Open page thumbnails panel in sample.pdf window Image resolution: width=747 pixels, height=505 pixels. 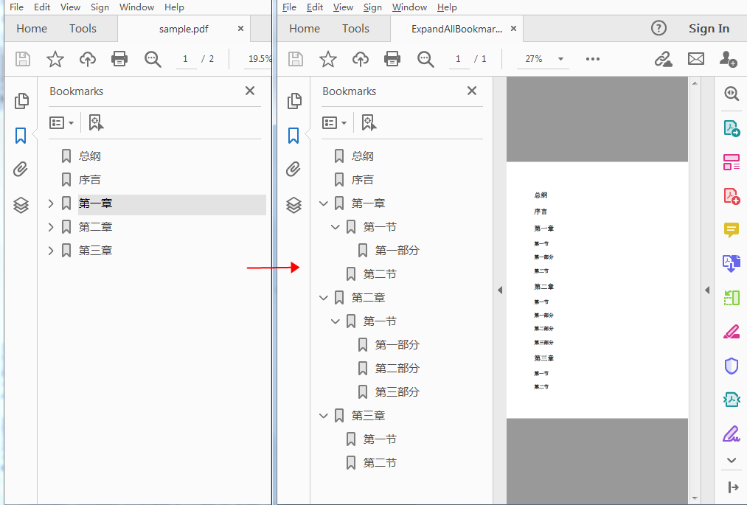tap(21, 101)
